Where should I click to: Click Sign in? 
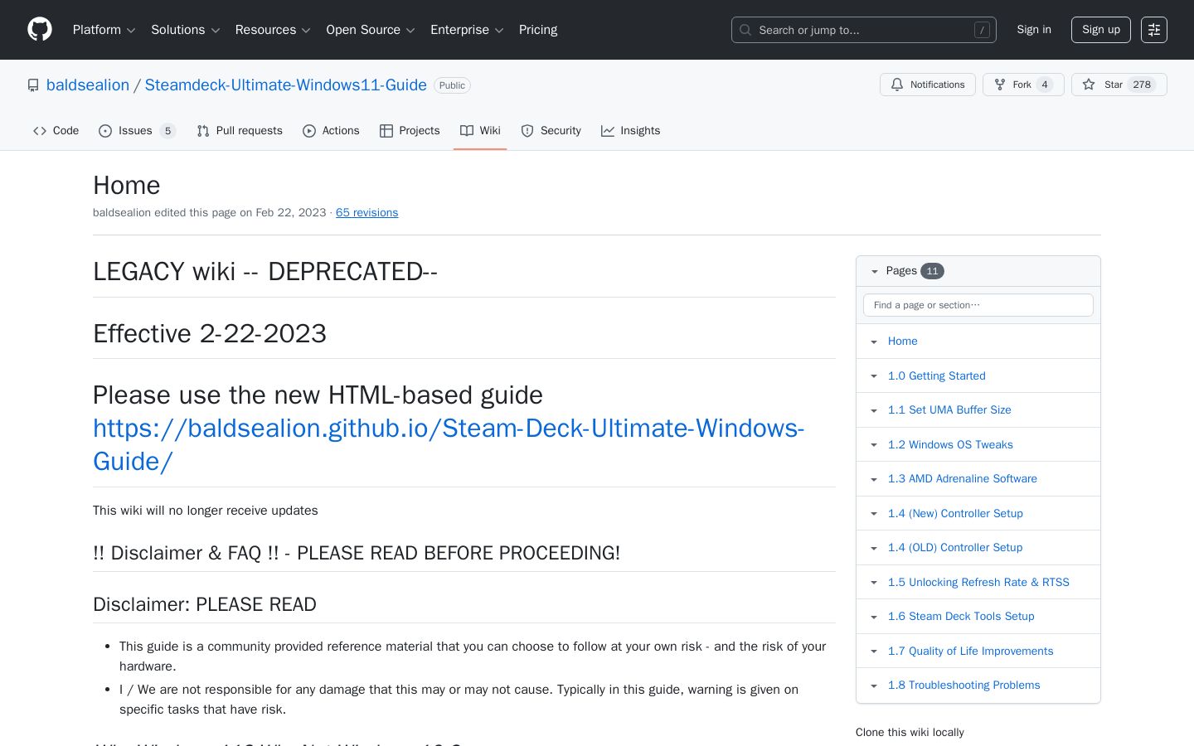(x=1034, y=30)
